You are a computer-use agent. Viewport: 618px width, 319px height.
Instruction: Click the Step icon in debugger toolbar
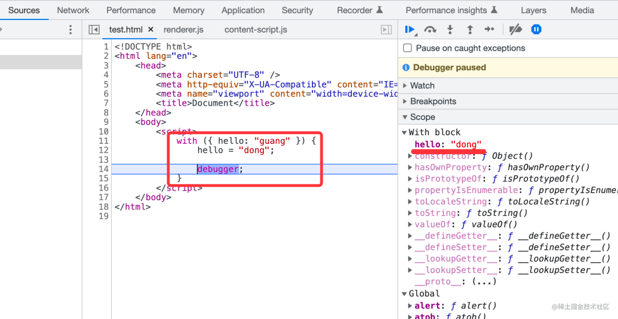point(489,30)
